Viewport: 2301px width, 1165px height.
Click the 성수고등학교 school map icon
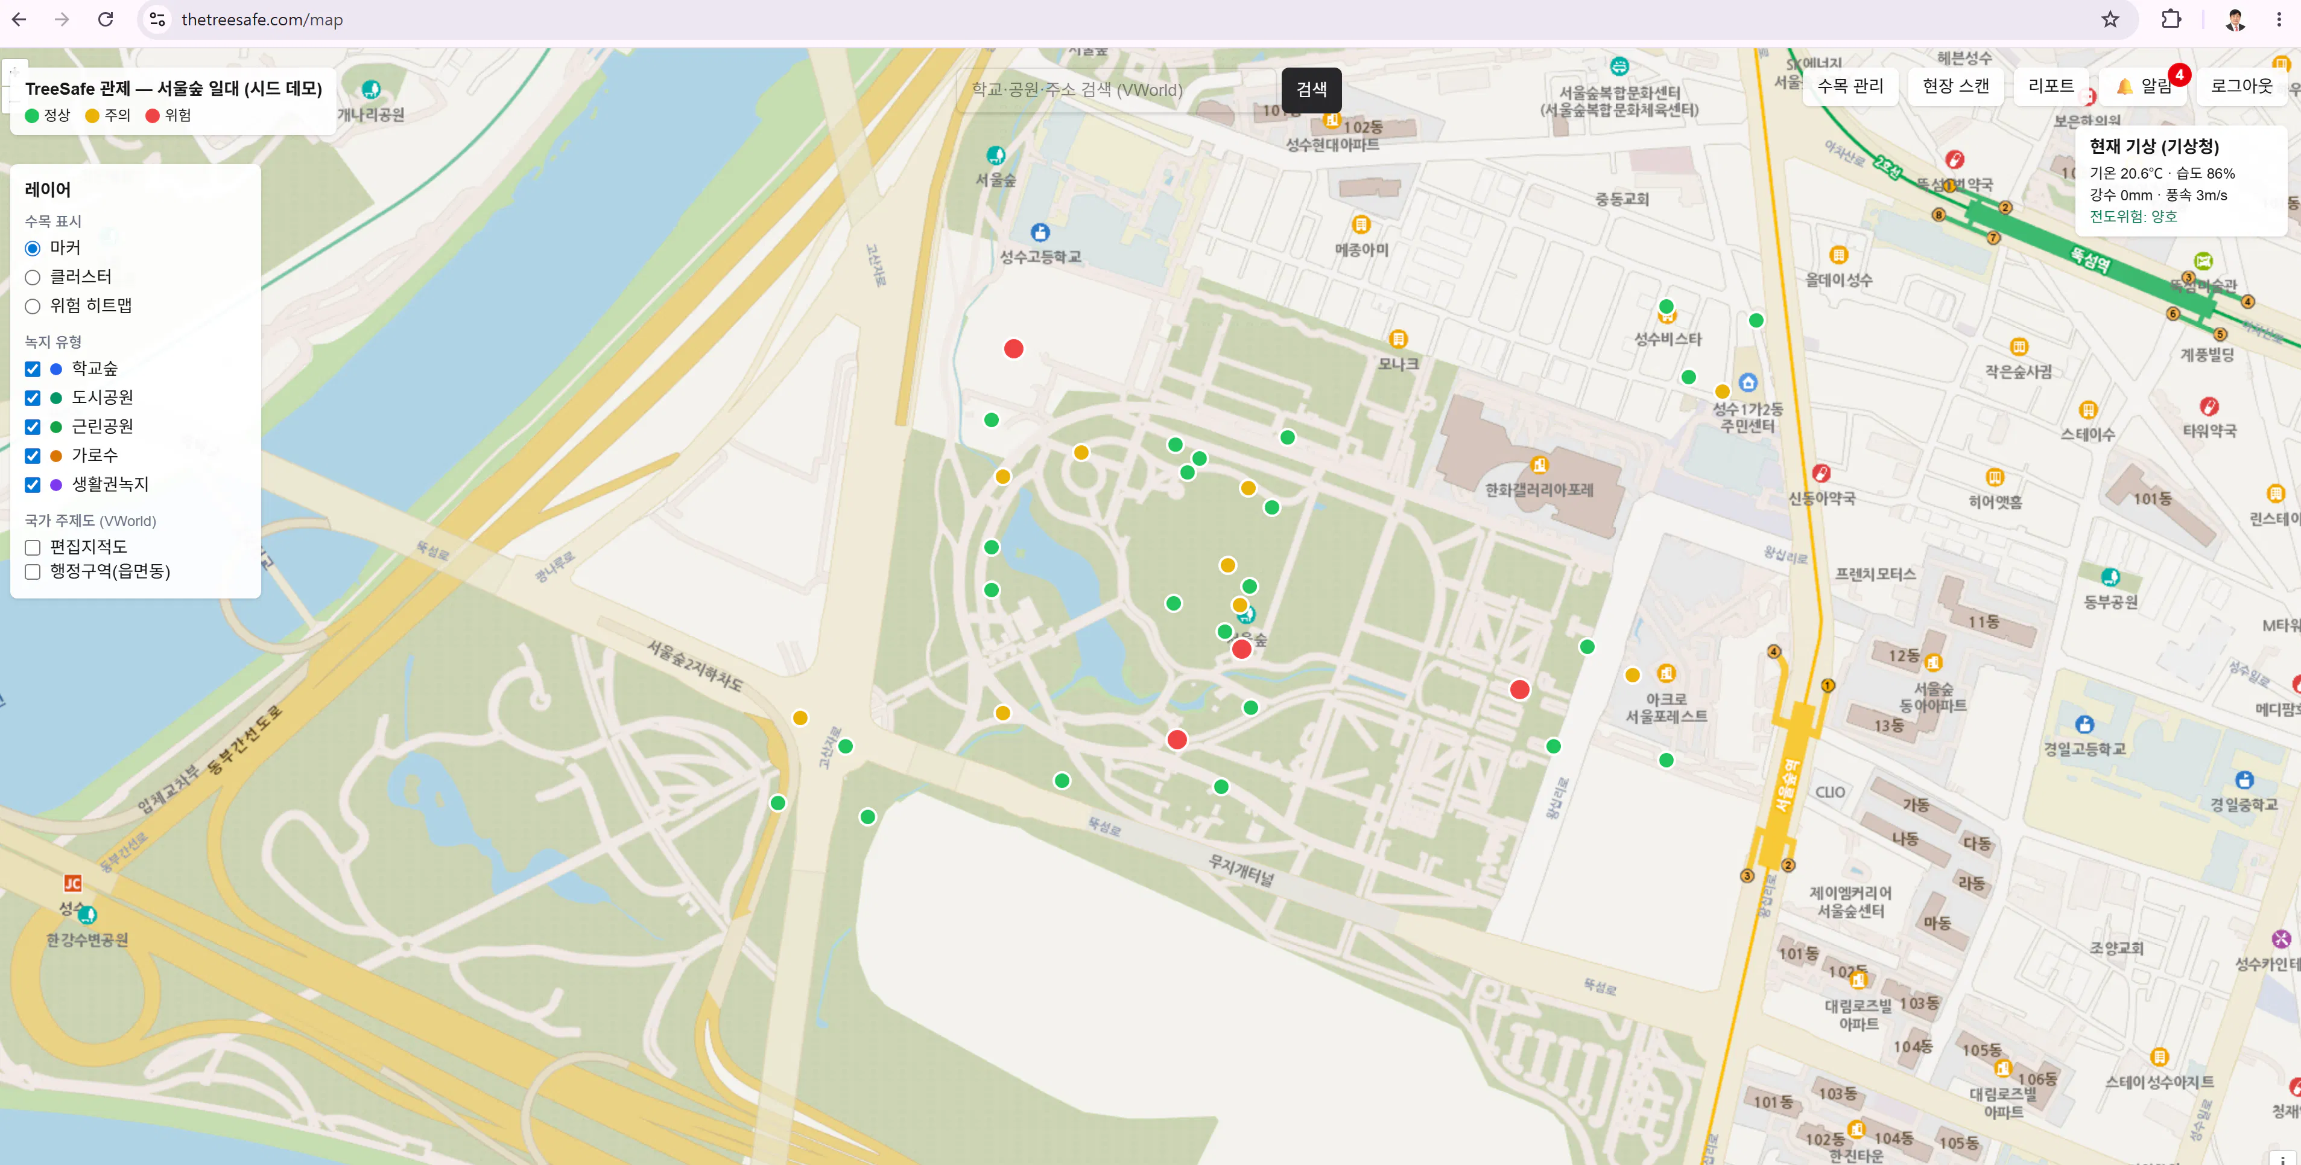click(1040, 232)
